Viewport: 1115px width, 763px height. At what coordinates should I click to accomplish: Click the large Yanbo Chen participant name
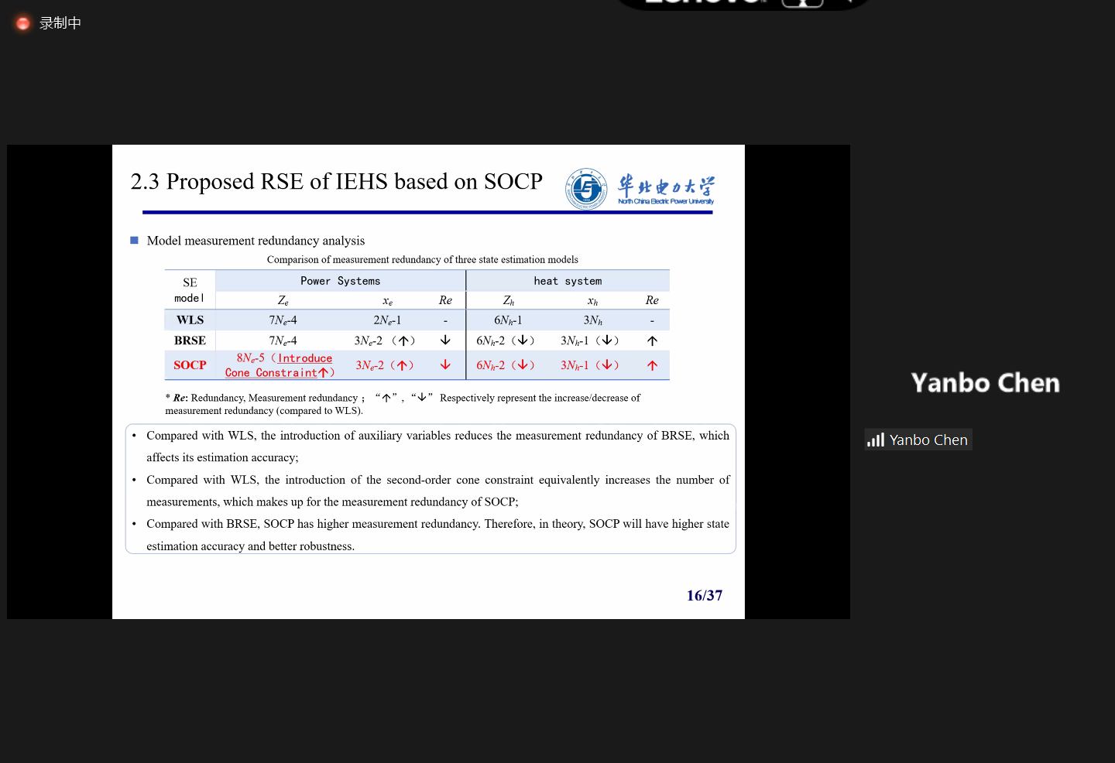point(985,383)
